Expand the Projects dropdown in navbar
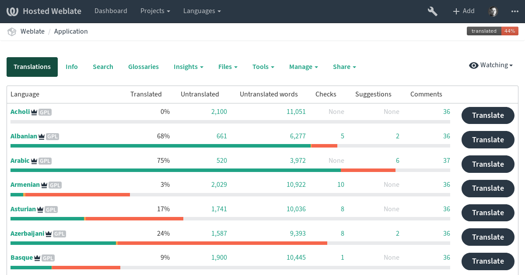This screenshot has width=525, height=275. tap(155, 11)
